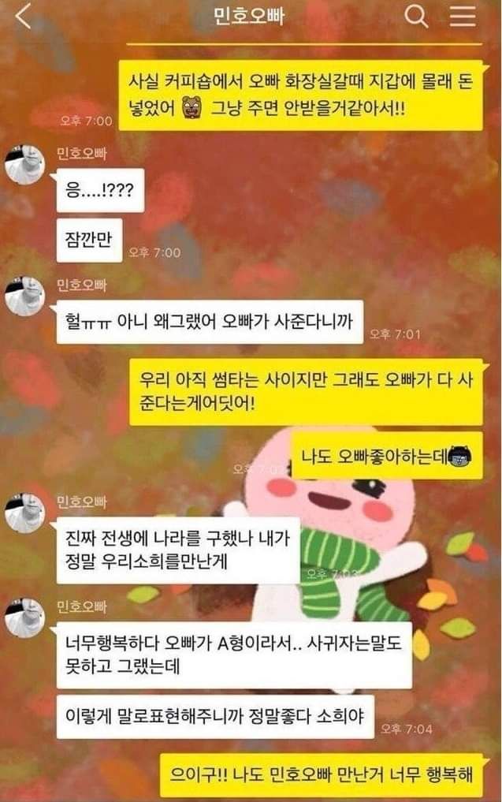Screen dimensions: 502x802
Task: Tap the chat title 민호오빠 in header
Action: [248, 17]
